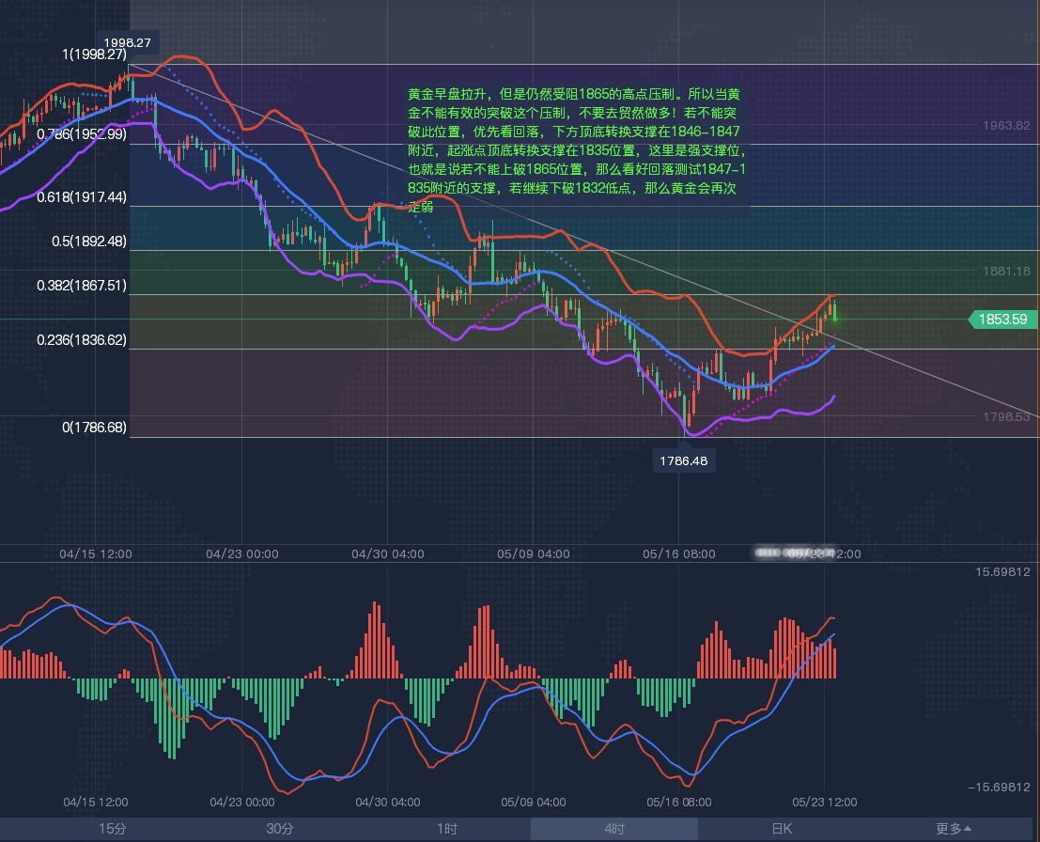Click the 1998.27 high price label
1040x842 pixels.
128,42
